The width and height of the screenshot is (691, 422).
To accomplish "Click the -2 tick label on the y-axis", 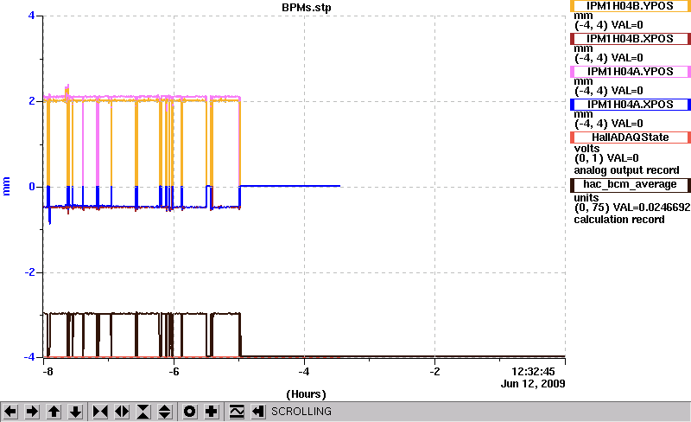I will tap(29, 272).
